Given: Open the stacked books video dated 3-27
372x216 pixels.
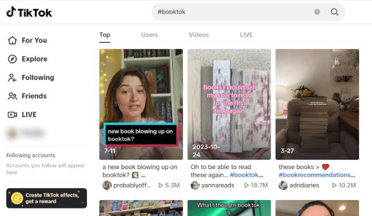Looking at the screenshot, I should tap(317, 105).
